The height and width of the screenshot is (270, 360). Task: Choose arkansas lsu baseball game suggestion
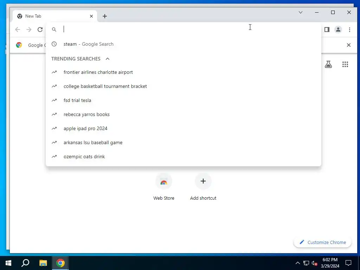click(x=184, y=142)
